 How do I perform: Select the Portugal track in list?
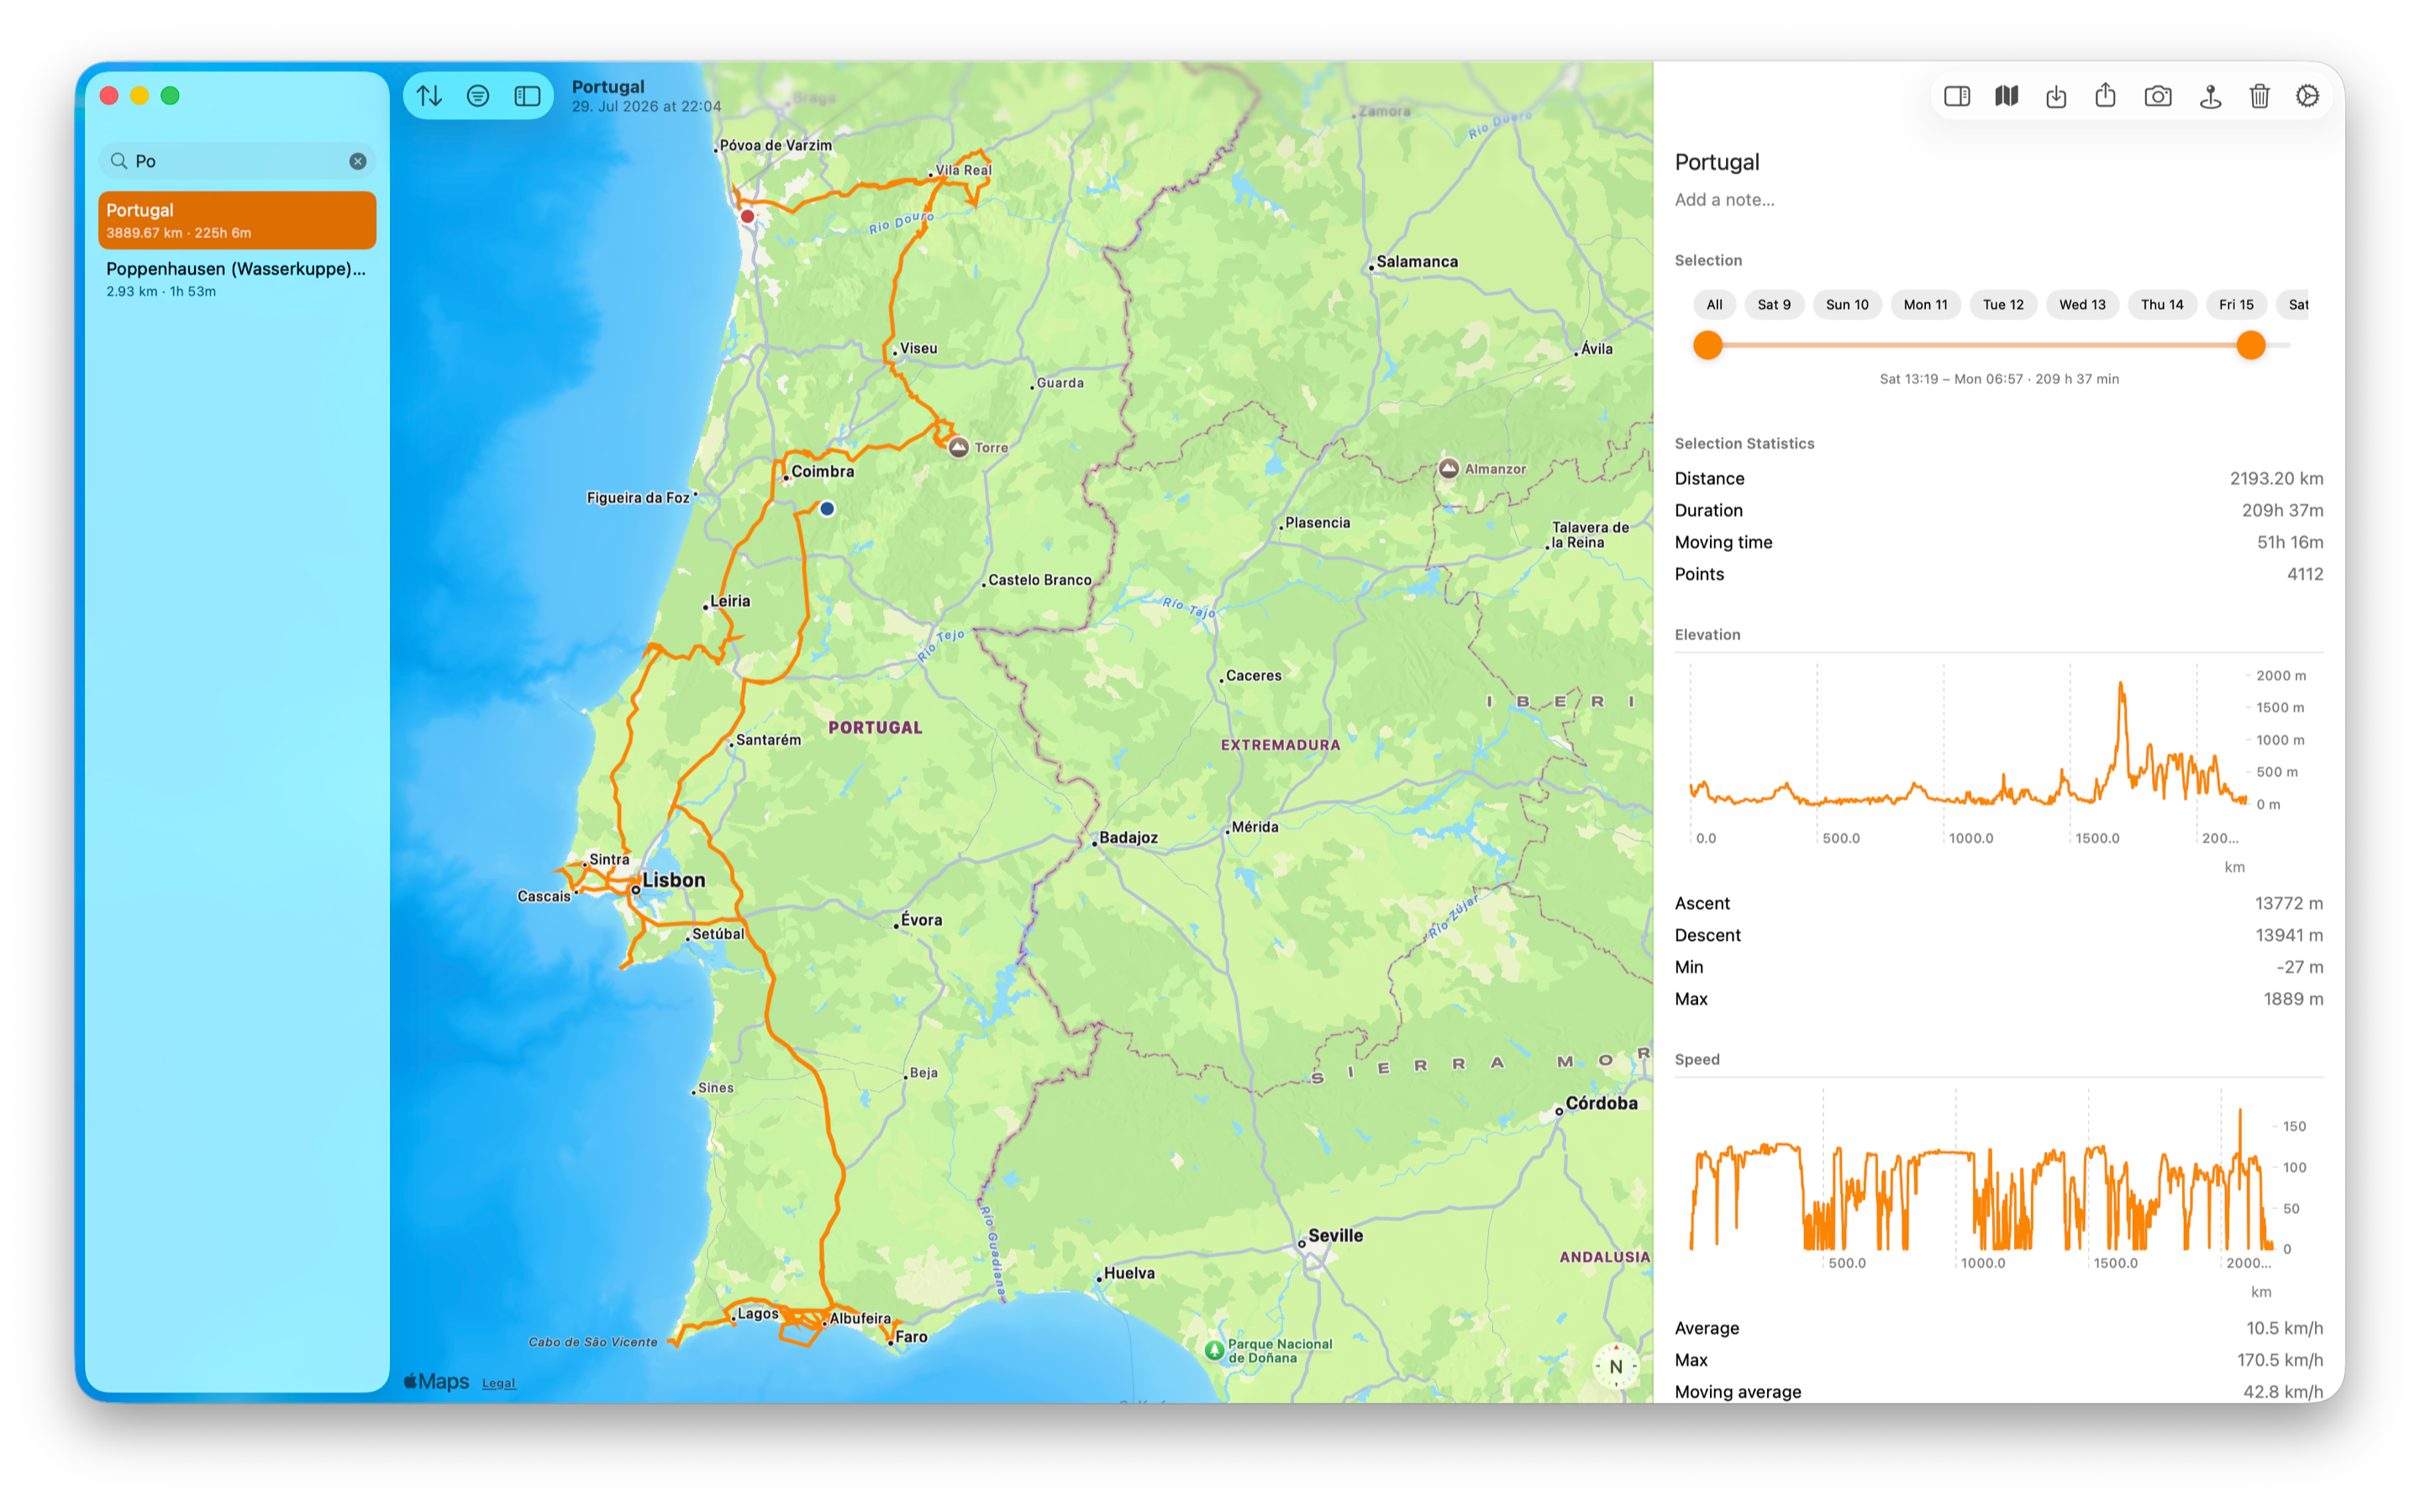tap(237, 220)
